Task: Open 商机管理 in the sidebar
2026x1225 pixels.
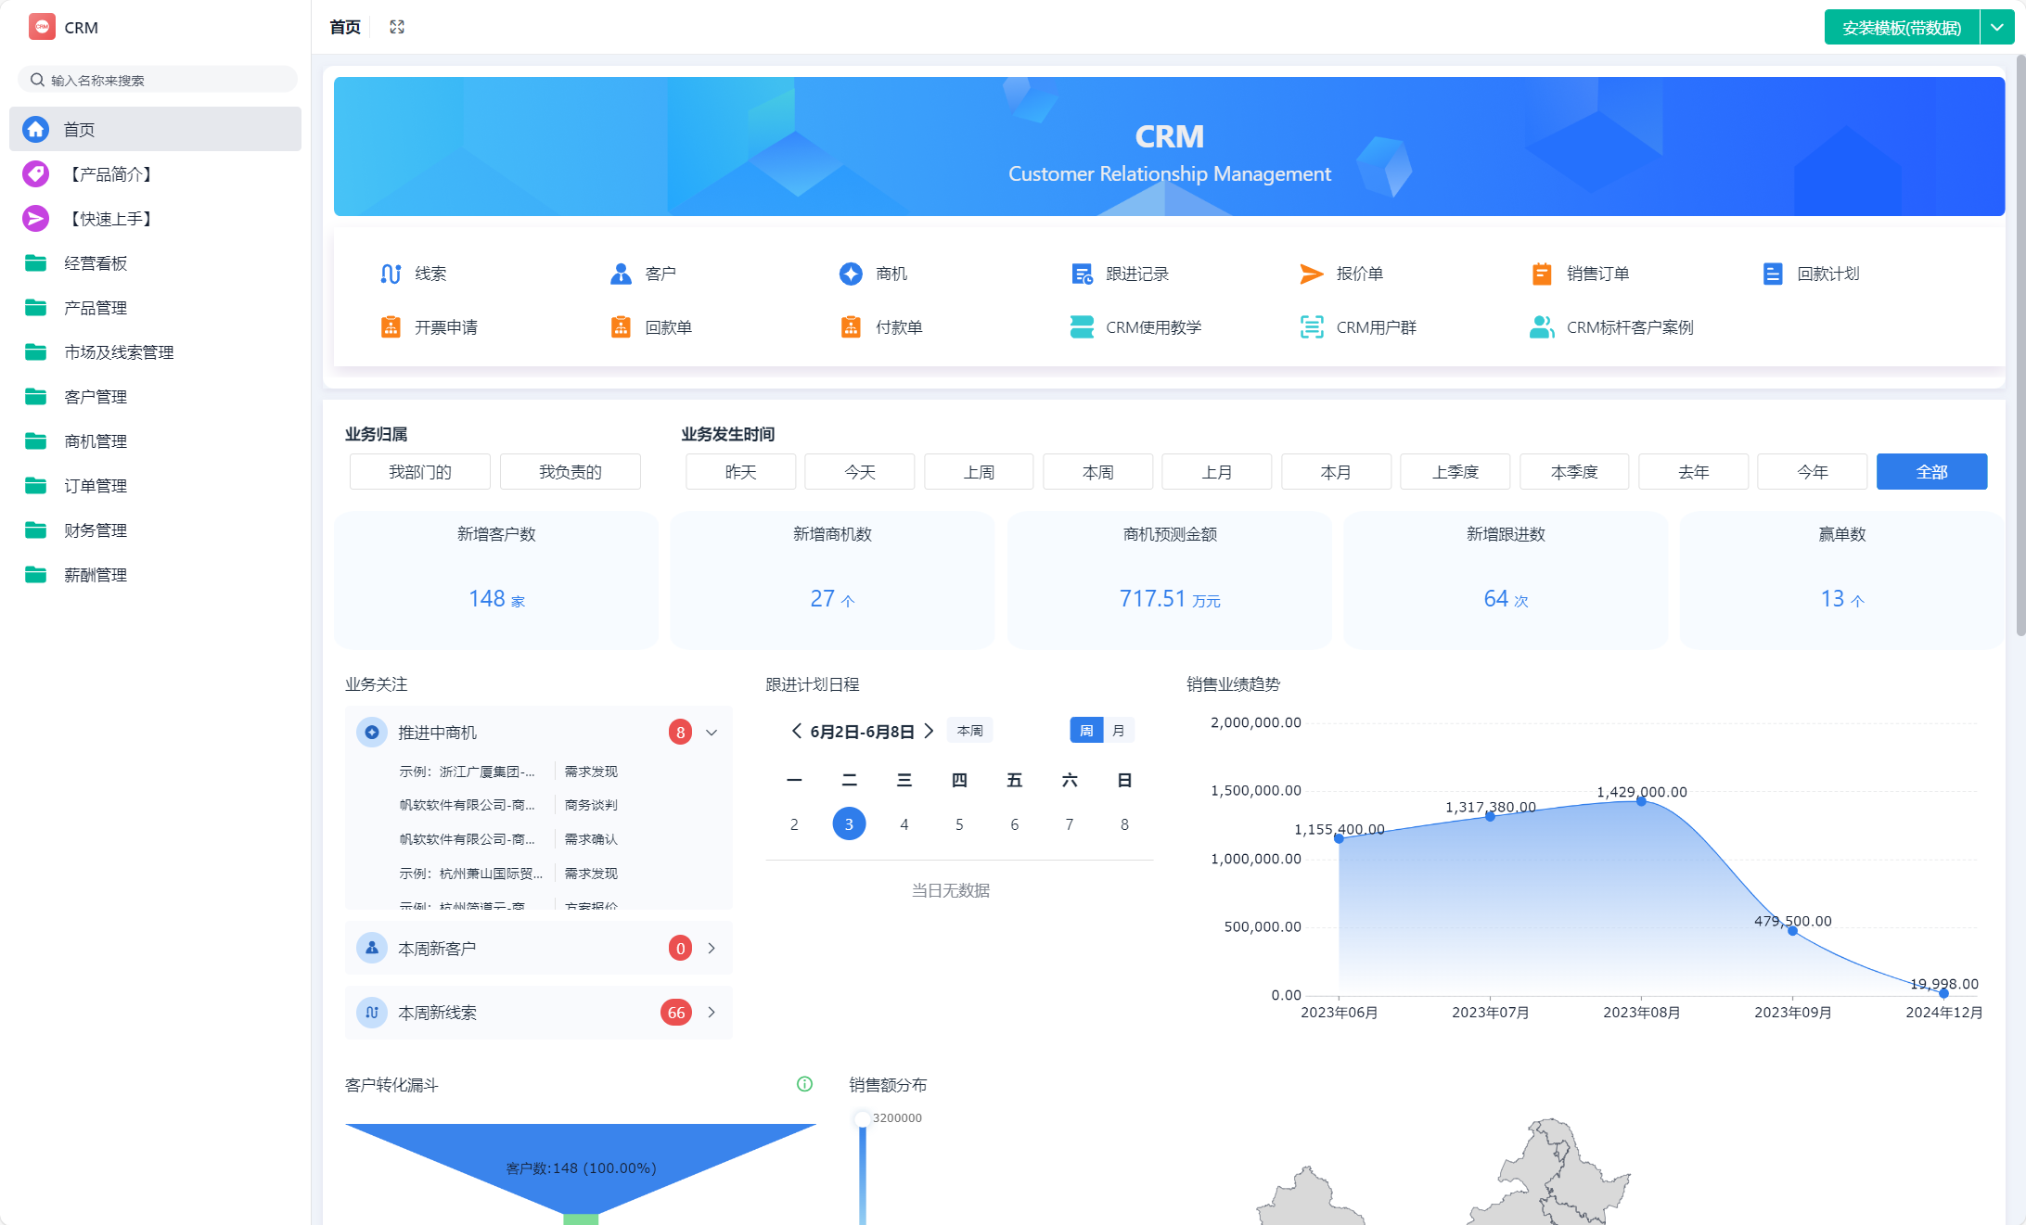Action: point(96,440)
